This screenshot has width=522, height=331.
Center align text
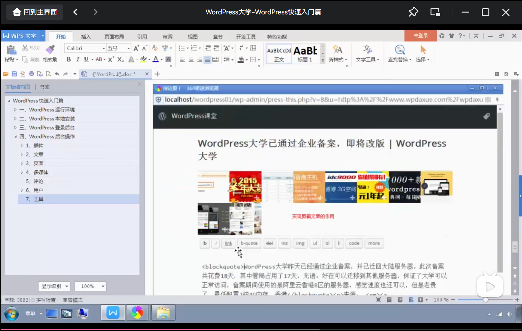pyautogui.click(x=191, y=60)
